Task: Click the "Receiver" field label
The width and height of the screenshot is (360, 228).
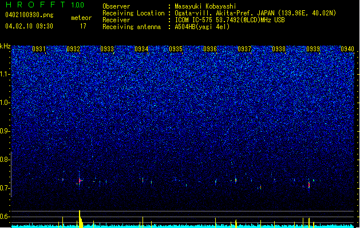Action: [x=116, y=20]
